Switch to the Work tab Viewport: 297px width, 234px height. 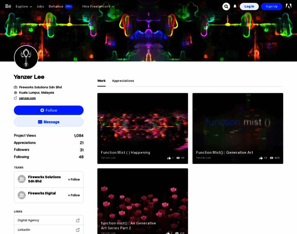pyautogui.click(x=102, y=81)
